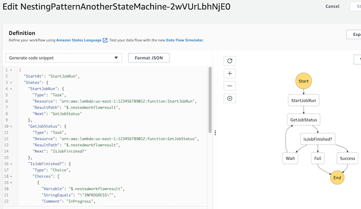361x209 pixels.
Task: Collapse the StartJobRun fold at line 4
Action: tap(11, 89)
